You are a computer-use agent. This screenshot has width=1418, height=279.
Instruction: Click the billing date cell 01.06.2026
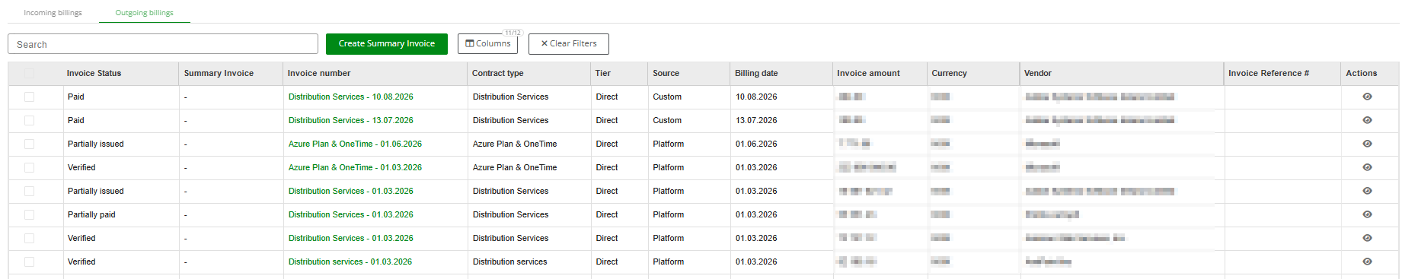pos(756,144)
